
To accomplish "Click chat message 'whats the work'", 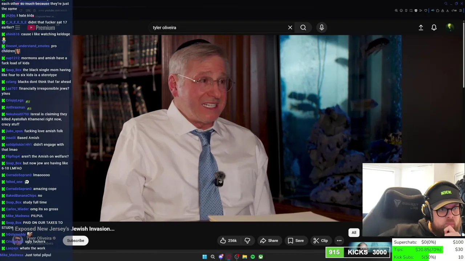I will [x=32, y=248].
